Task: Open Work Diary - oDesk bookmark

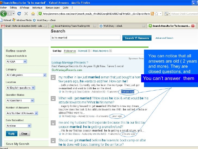Action: (44, 20)
